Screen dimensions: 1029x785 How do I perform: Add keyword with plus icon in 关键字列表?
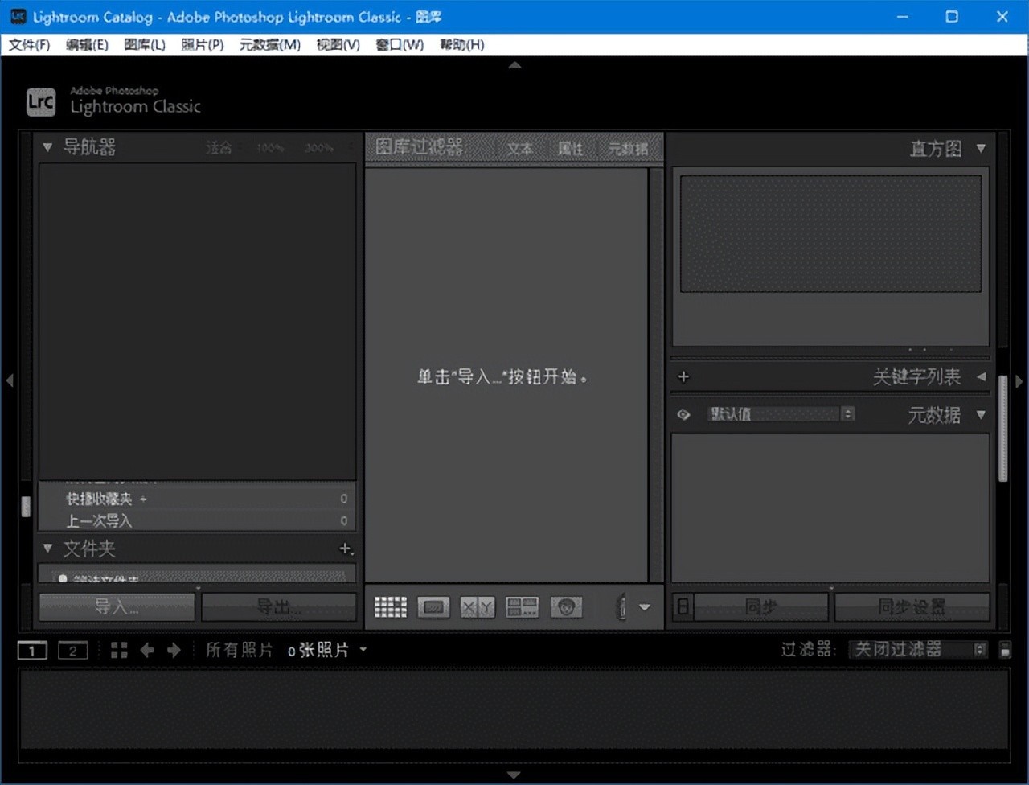click(x=683, y=376)
